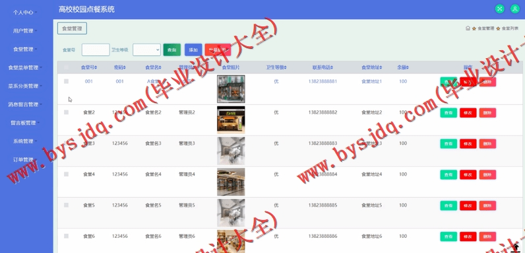Open canteen photo thumbnail in 食堂5 row

point(231,213)
